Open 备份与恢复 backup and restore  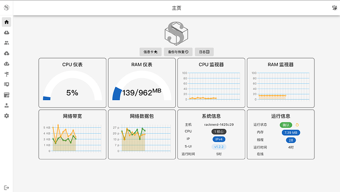point(178,52)
